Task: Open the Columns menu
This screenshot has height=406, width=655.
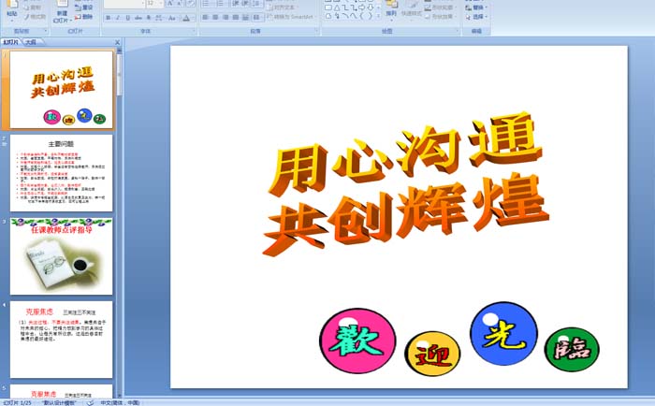Action: [x=257, y=17]
